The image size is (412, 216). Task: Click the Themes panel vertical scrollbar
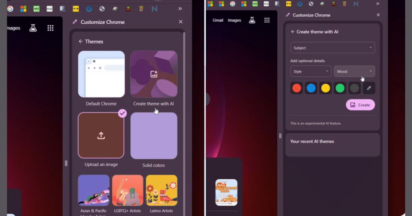pos(184,123)
